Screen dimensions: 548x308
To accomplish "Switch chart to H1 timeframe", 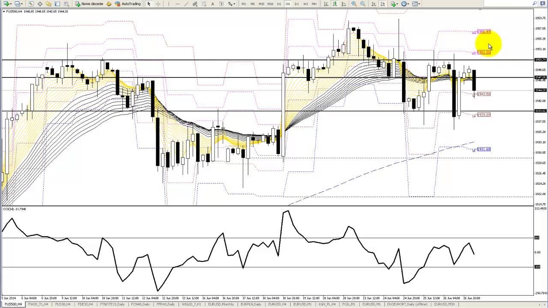I will [279, 4].
